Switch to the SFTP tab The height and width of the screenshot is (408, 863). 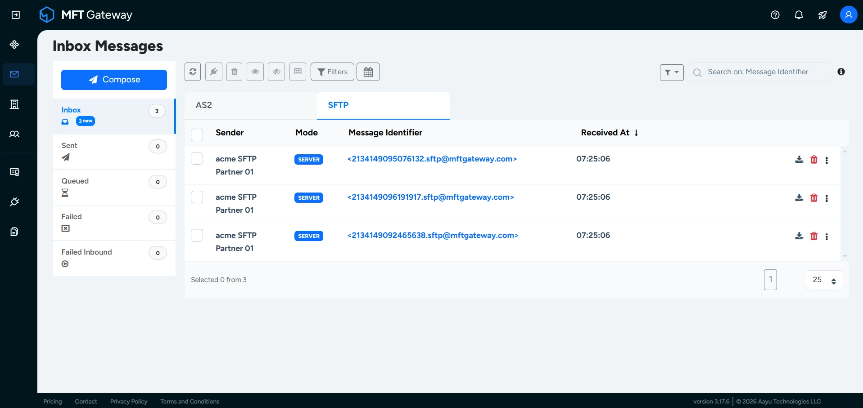click(x=383, y=105)
